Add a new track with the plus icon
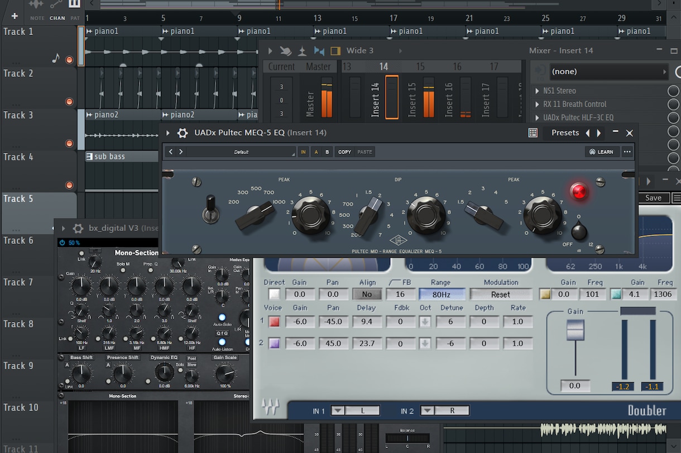The image size is (681, 453). point(15,16)
